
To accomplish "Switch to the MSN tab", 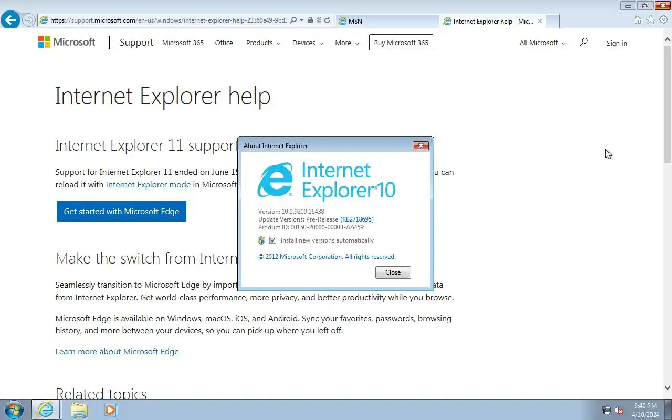I will tap(387, 21).
